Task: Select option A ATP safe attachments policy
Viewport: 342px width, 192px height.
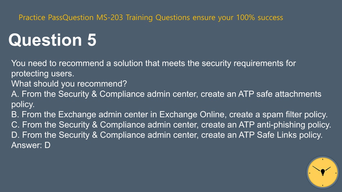Action: point(166,99)
